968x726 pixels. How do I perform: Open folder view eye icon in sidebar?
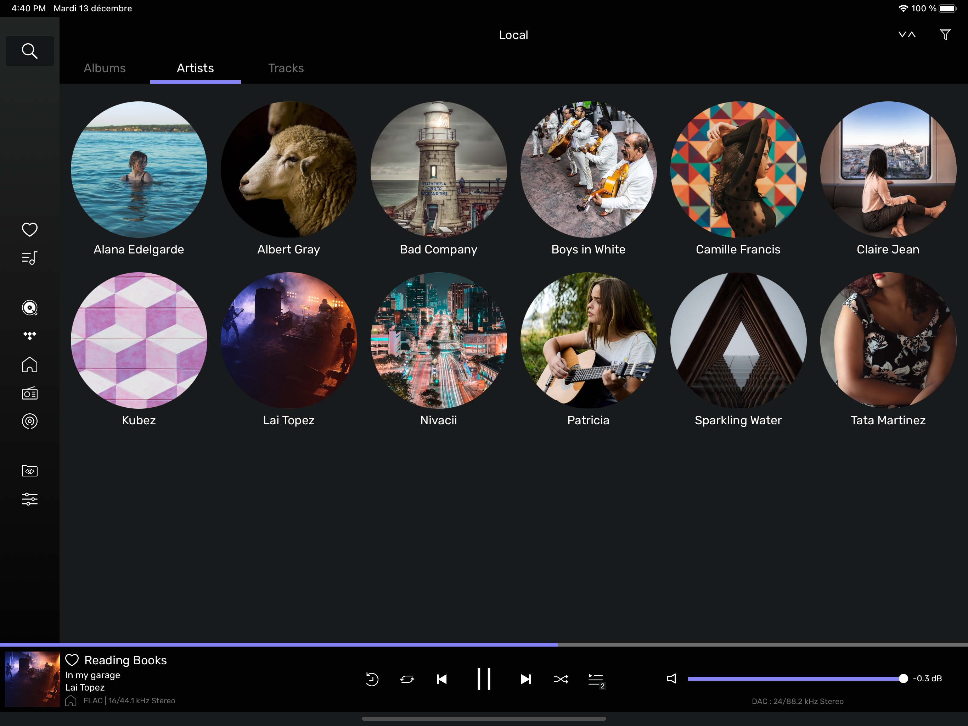click(29, 471)
